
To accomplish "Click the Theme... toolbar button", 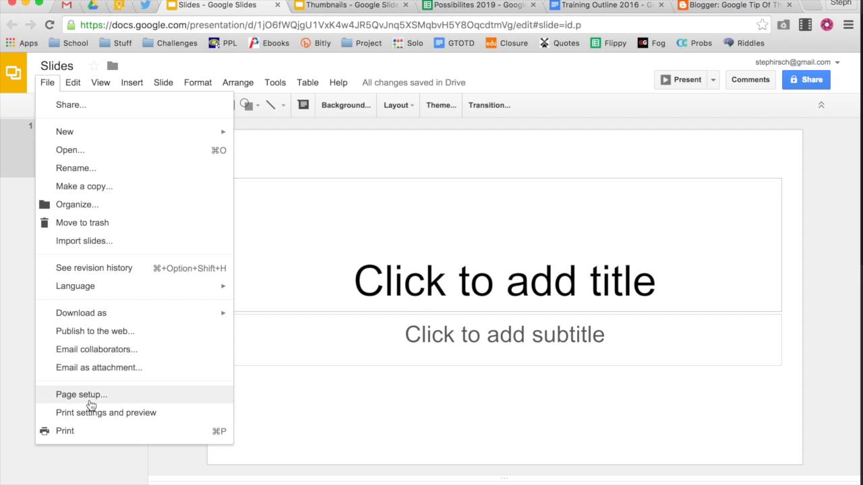I will (441, 105).
